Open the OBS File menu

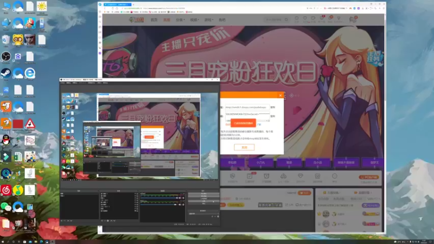[x=62, y=83]
